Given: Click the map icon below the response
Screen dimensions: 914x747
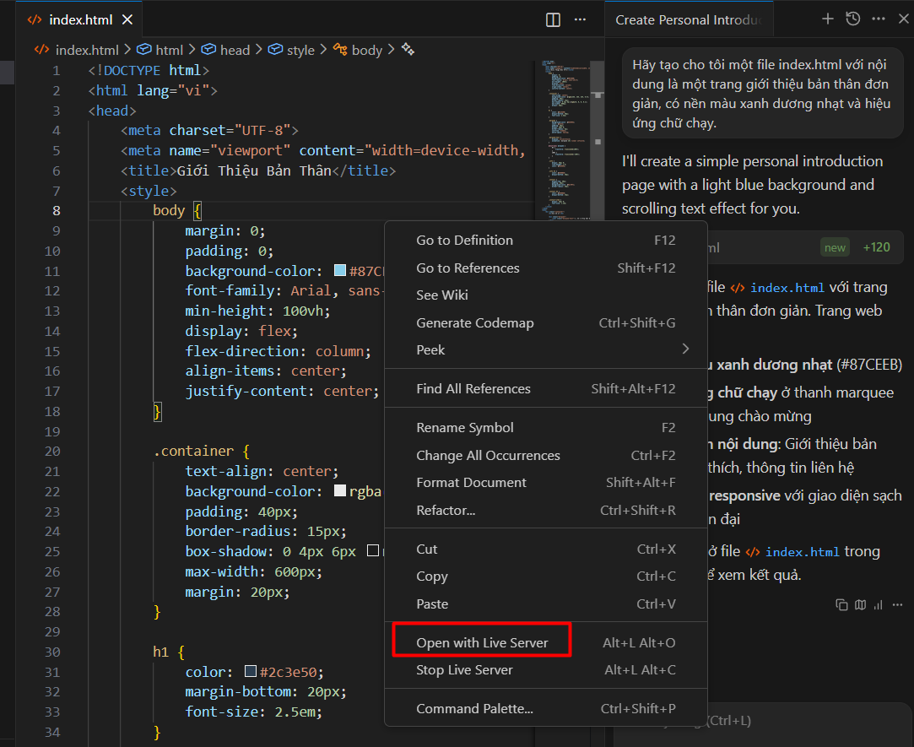Looking at the screenshot, I should 860,604.
